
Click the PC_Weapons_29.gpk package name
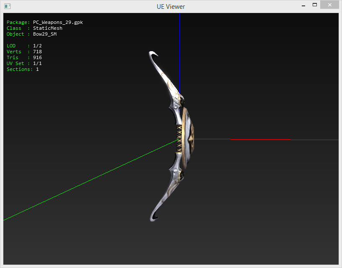click(61, 22)
